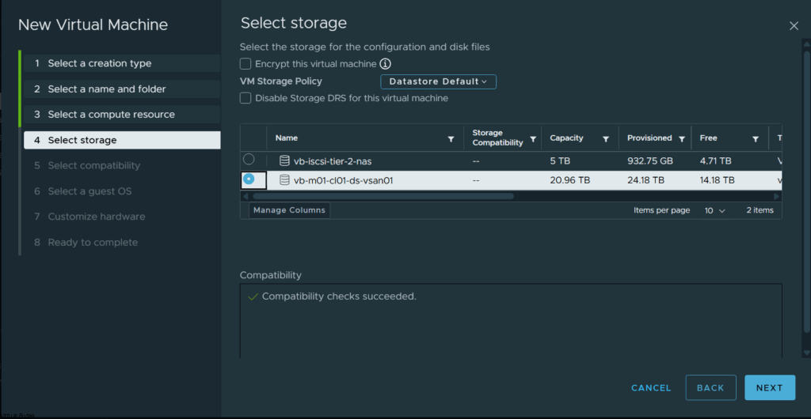Enable Encrypt this virtual machine checkbox

(x=246, y=64)
